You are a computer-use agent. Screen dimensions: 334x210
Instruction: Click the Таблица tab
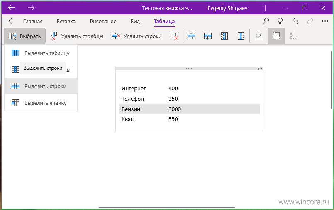pyautogui.click(x=164, y=21)
